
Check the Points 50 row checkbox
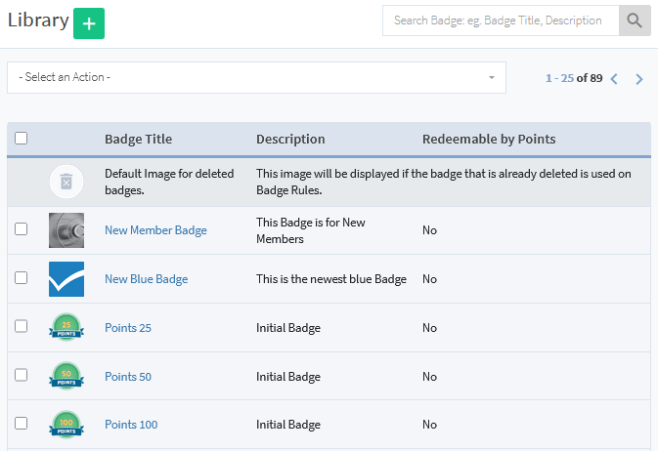21,375
